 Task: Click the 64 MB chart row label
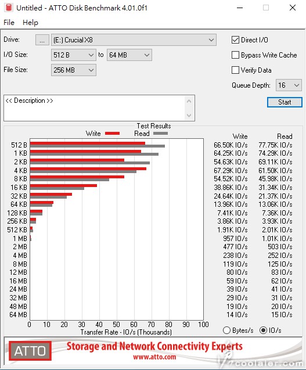19,315
